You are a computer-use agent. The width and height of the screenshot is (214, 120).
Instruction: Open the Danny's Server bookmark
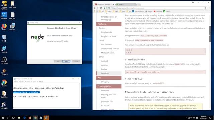click(x=138, y=11)
